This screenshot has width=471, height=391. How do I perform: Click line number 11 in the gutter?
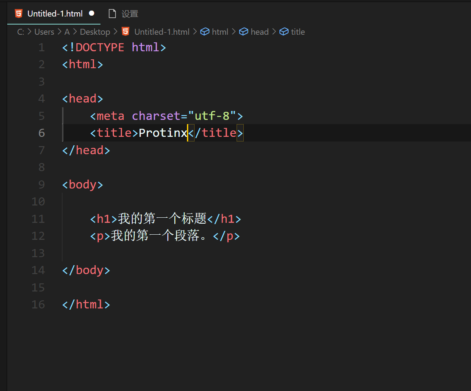click(38, 219)
